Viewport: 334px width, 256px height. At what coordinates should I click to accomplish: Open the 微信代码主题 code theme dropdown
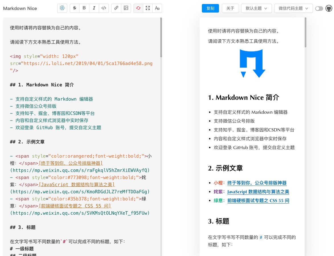(293, 8)
